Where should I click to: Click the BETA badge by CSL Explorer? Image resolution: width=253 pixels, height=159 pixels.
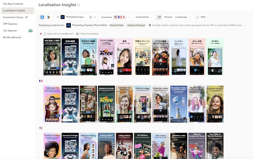point(30,31)
